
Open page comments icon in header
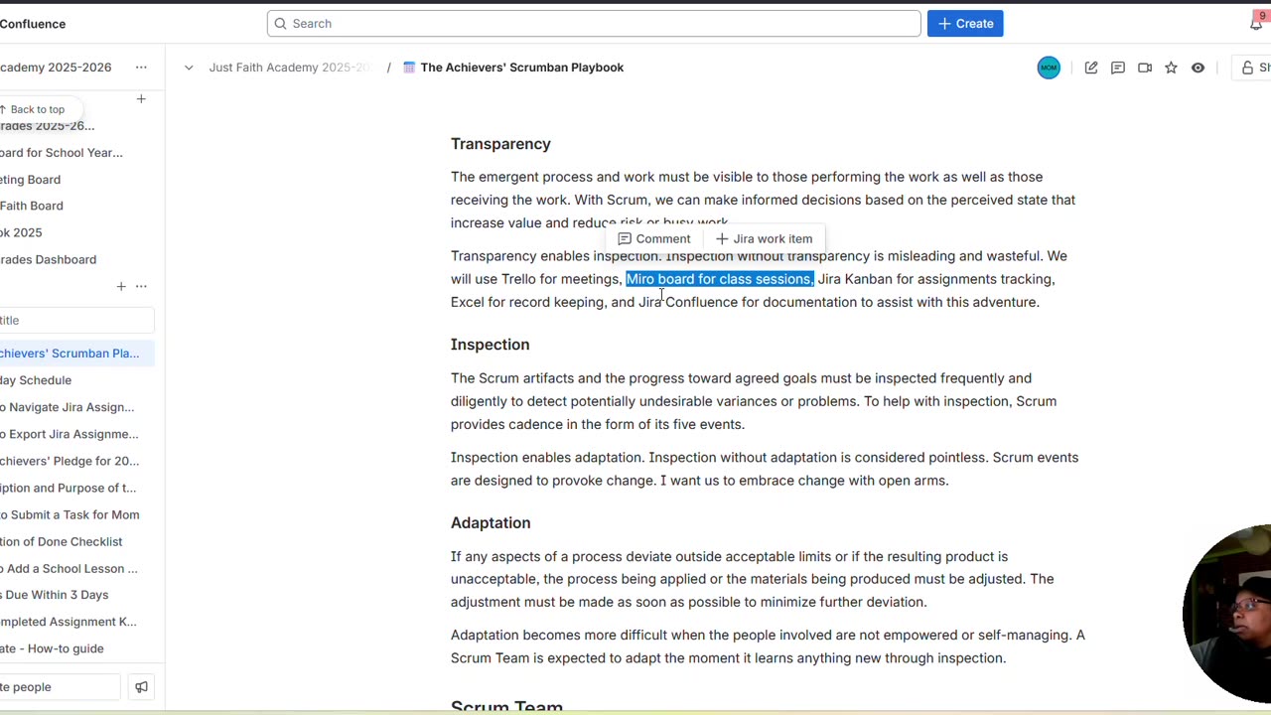pyautogui.click(x=1118, y=68)
